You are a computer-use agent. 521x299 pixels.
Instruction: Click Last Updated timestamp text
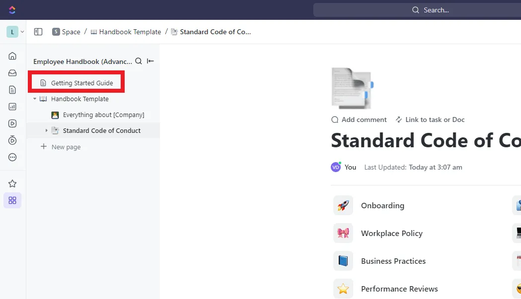413,167
